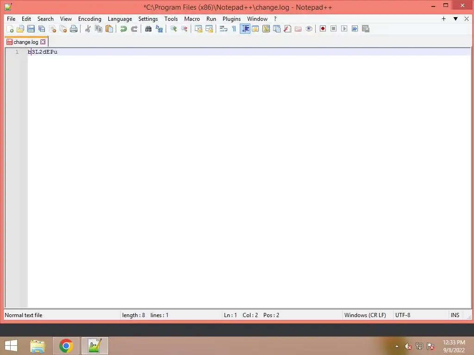The image size is (474, 355).
Task: Click the Playback macro triangle icon
Action: pyautogui.click(x=344, y=29)
